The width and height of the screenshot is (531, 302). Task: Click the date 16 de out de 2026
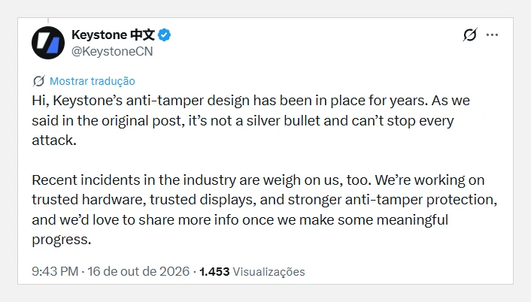(x=138, y=271)
